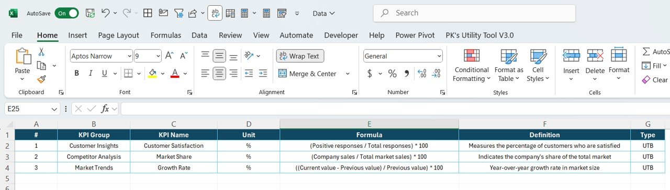
Task: Click Decrease Font Size icon
Action: (x=184, y=56)
